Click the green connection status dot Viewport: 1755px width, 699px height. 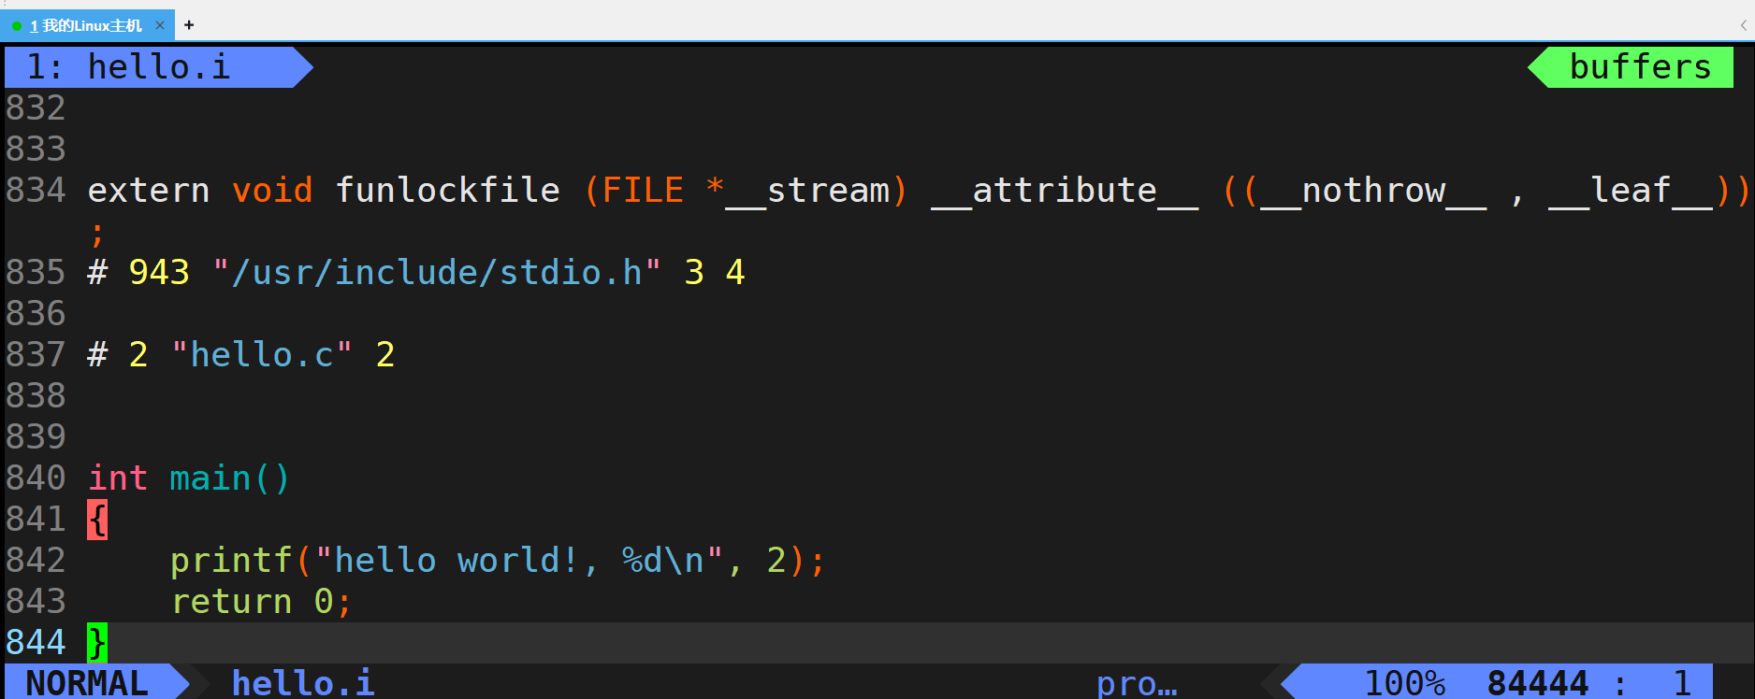coord(17,26)
